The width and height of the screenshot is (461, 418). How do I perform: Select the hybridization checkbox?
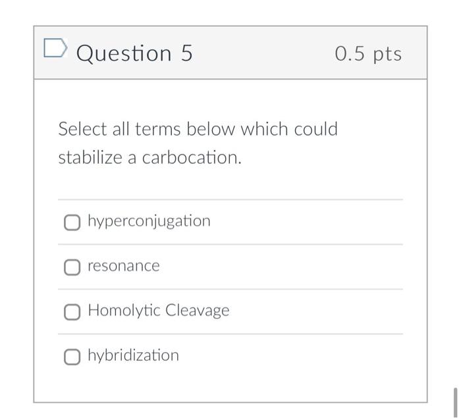coord(72,356)
